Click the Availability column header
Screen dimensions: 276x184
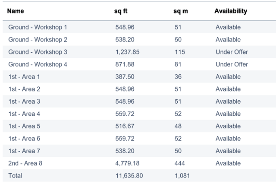231,11
